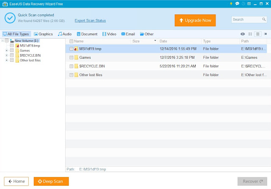Filter by Document file type
The height and width of the screenshot is (189, 271).
(x=87, y=34)
